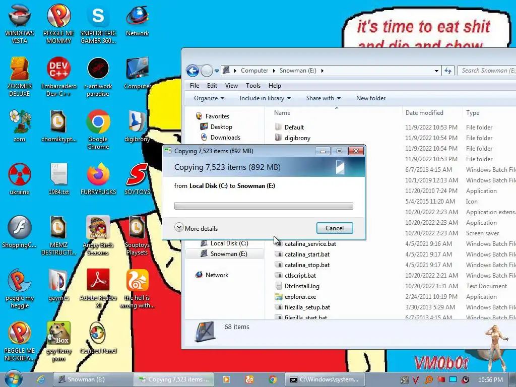Select the r-antiwork paradise icon
Image resolution: width=516 pixels, height=387 pixels.
[98, 77]
